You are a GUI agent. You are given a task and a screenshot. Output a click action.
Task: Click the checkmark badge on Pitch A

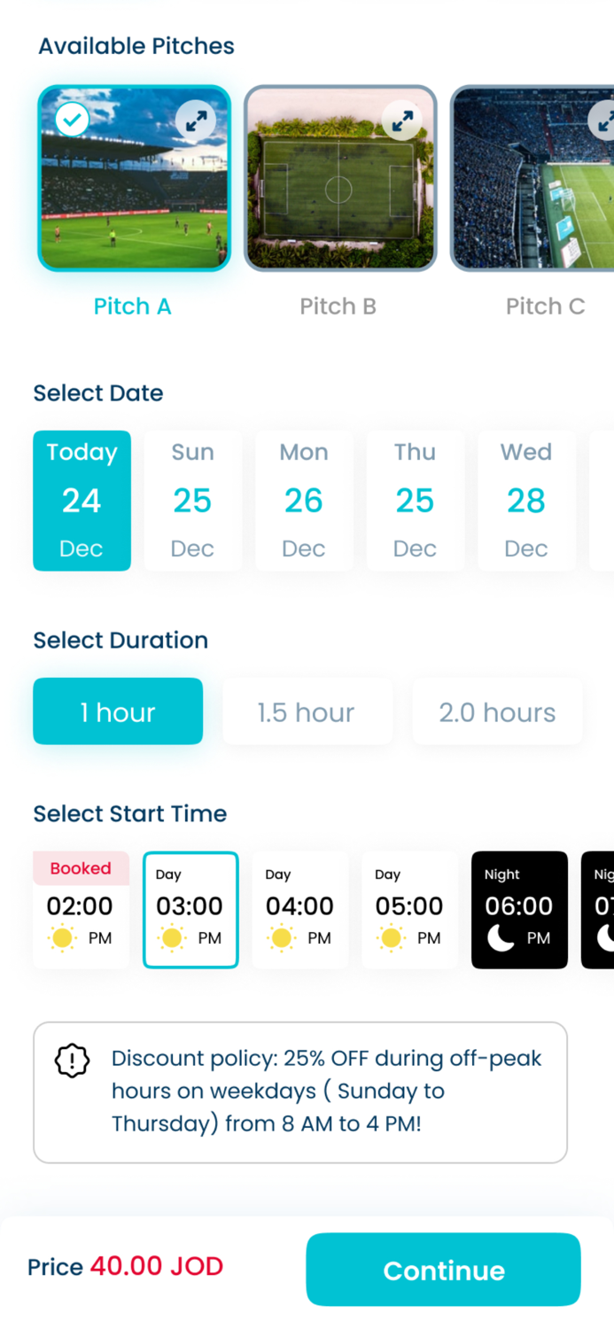click(72, 120)
